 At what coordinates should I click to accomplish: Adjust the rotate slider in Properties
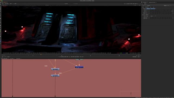point(161,10)
